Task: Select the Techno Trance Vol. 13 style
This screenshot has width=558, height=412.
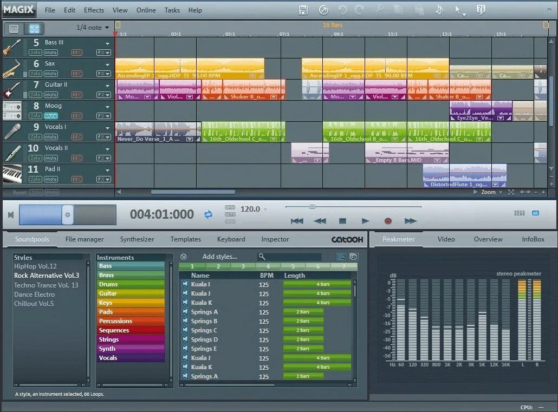Action: (46, 285)
